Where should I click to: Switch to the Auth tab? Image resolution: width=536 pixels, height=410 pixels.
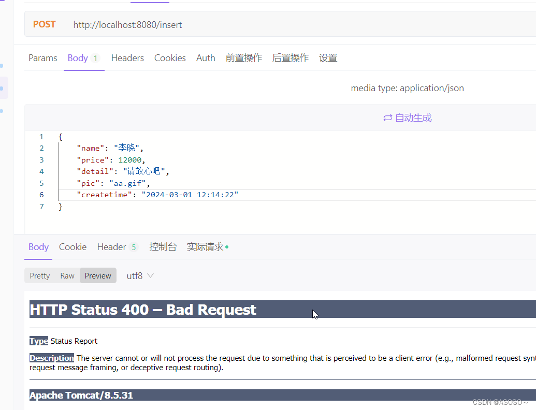click(206, 58)
